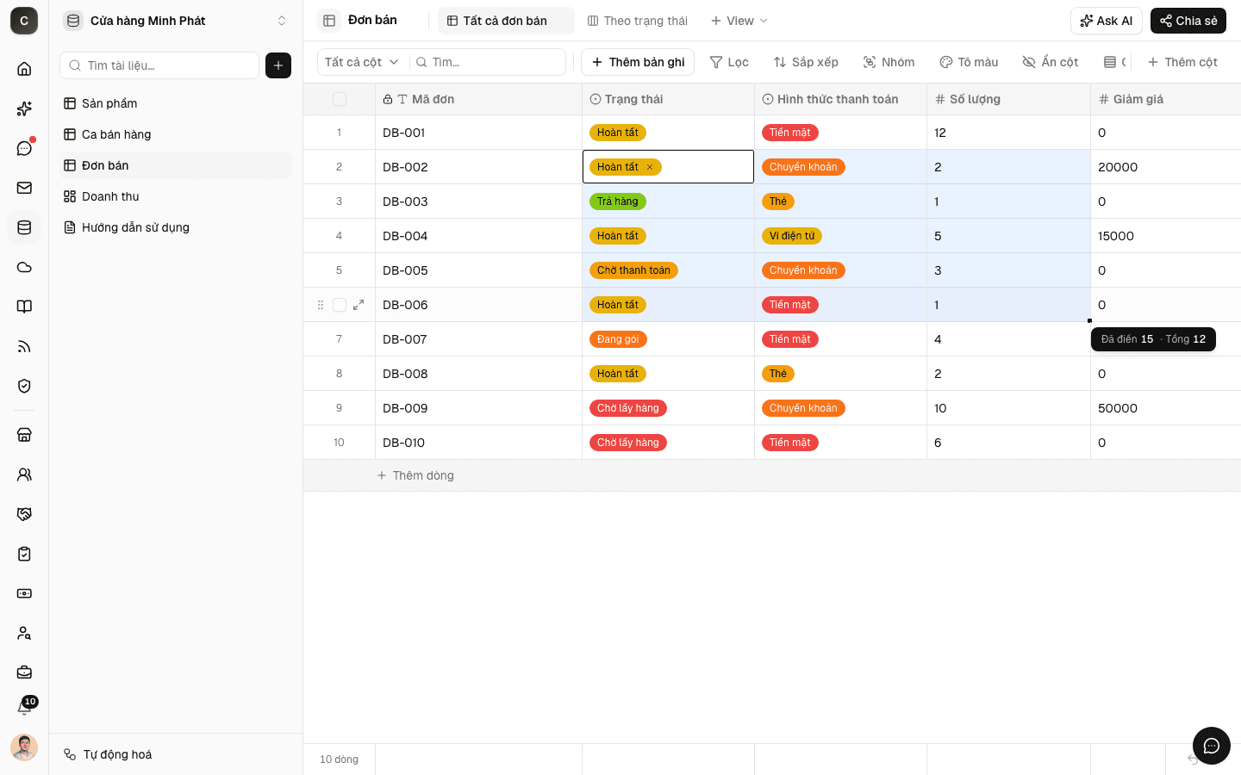1241x775 pixels.
Task: Open the clipboard check icon in the left rail
Action: click(x=24, y=554)
